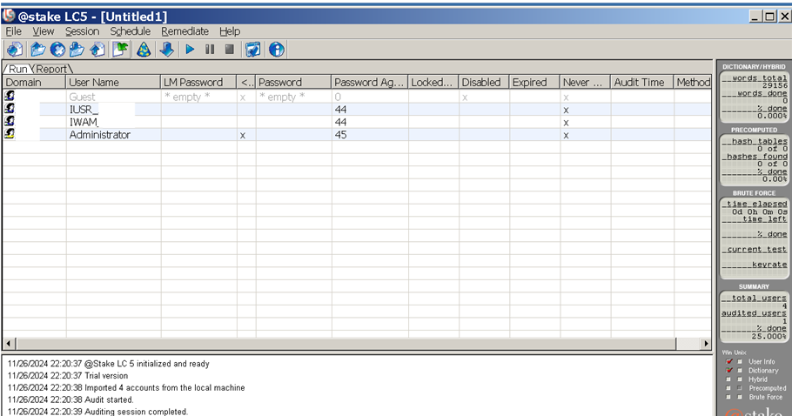
Task: Enable the Unix Dictionary checkbox
Action: point(740,370)
